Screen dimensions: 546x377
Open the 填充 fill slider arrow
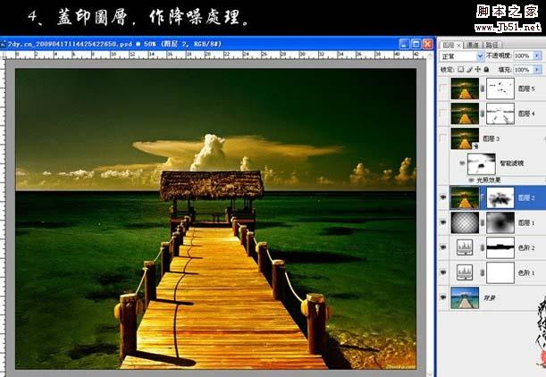(x=537, y=70)
